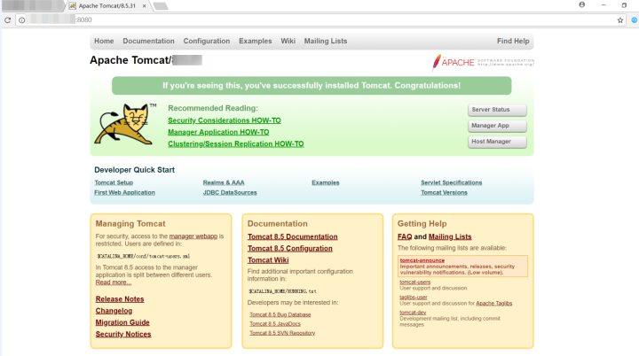
Task: Click the blue extension icon at the toolbar edge
Action: tap(635, 20)
